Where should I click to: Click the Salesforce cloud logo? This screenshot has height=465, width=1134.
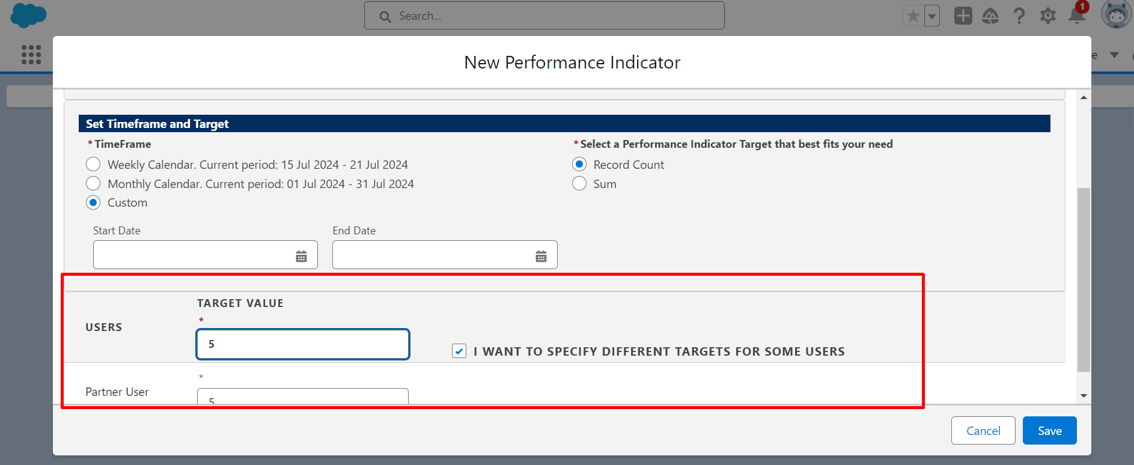click(x=28, y=15)
